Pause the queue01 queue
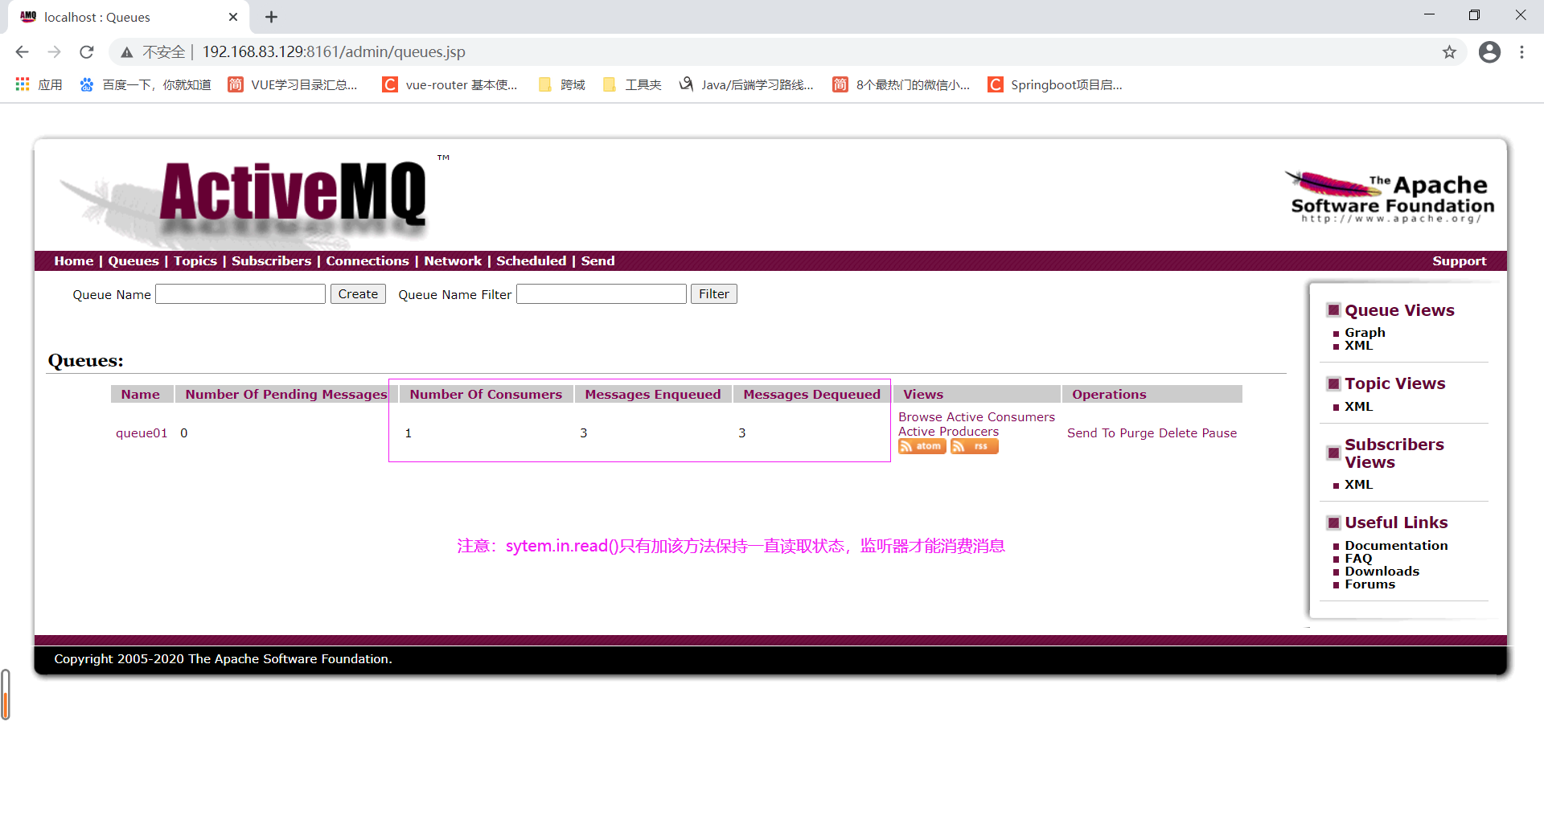 1219,433
